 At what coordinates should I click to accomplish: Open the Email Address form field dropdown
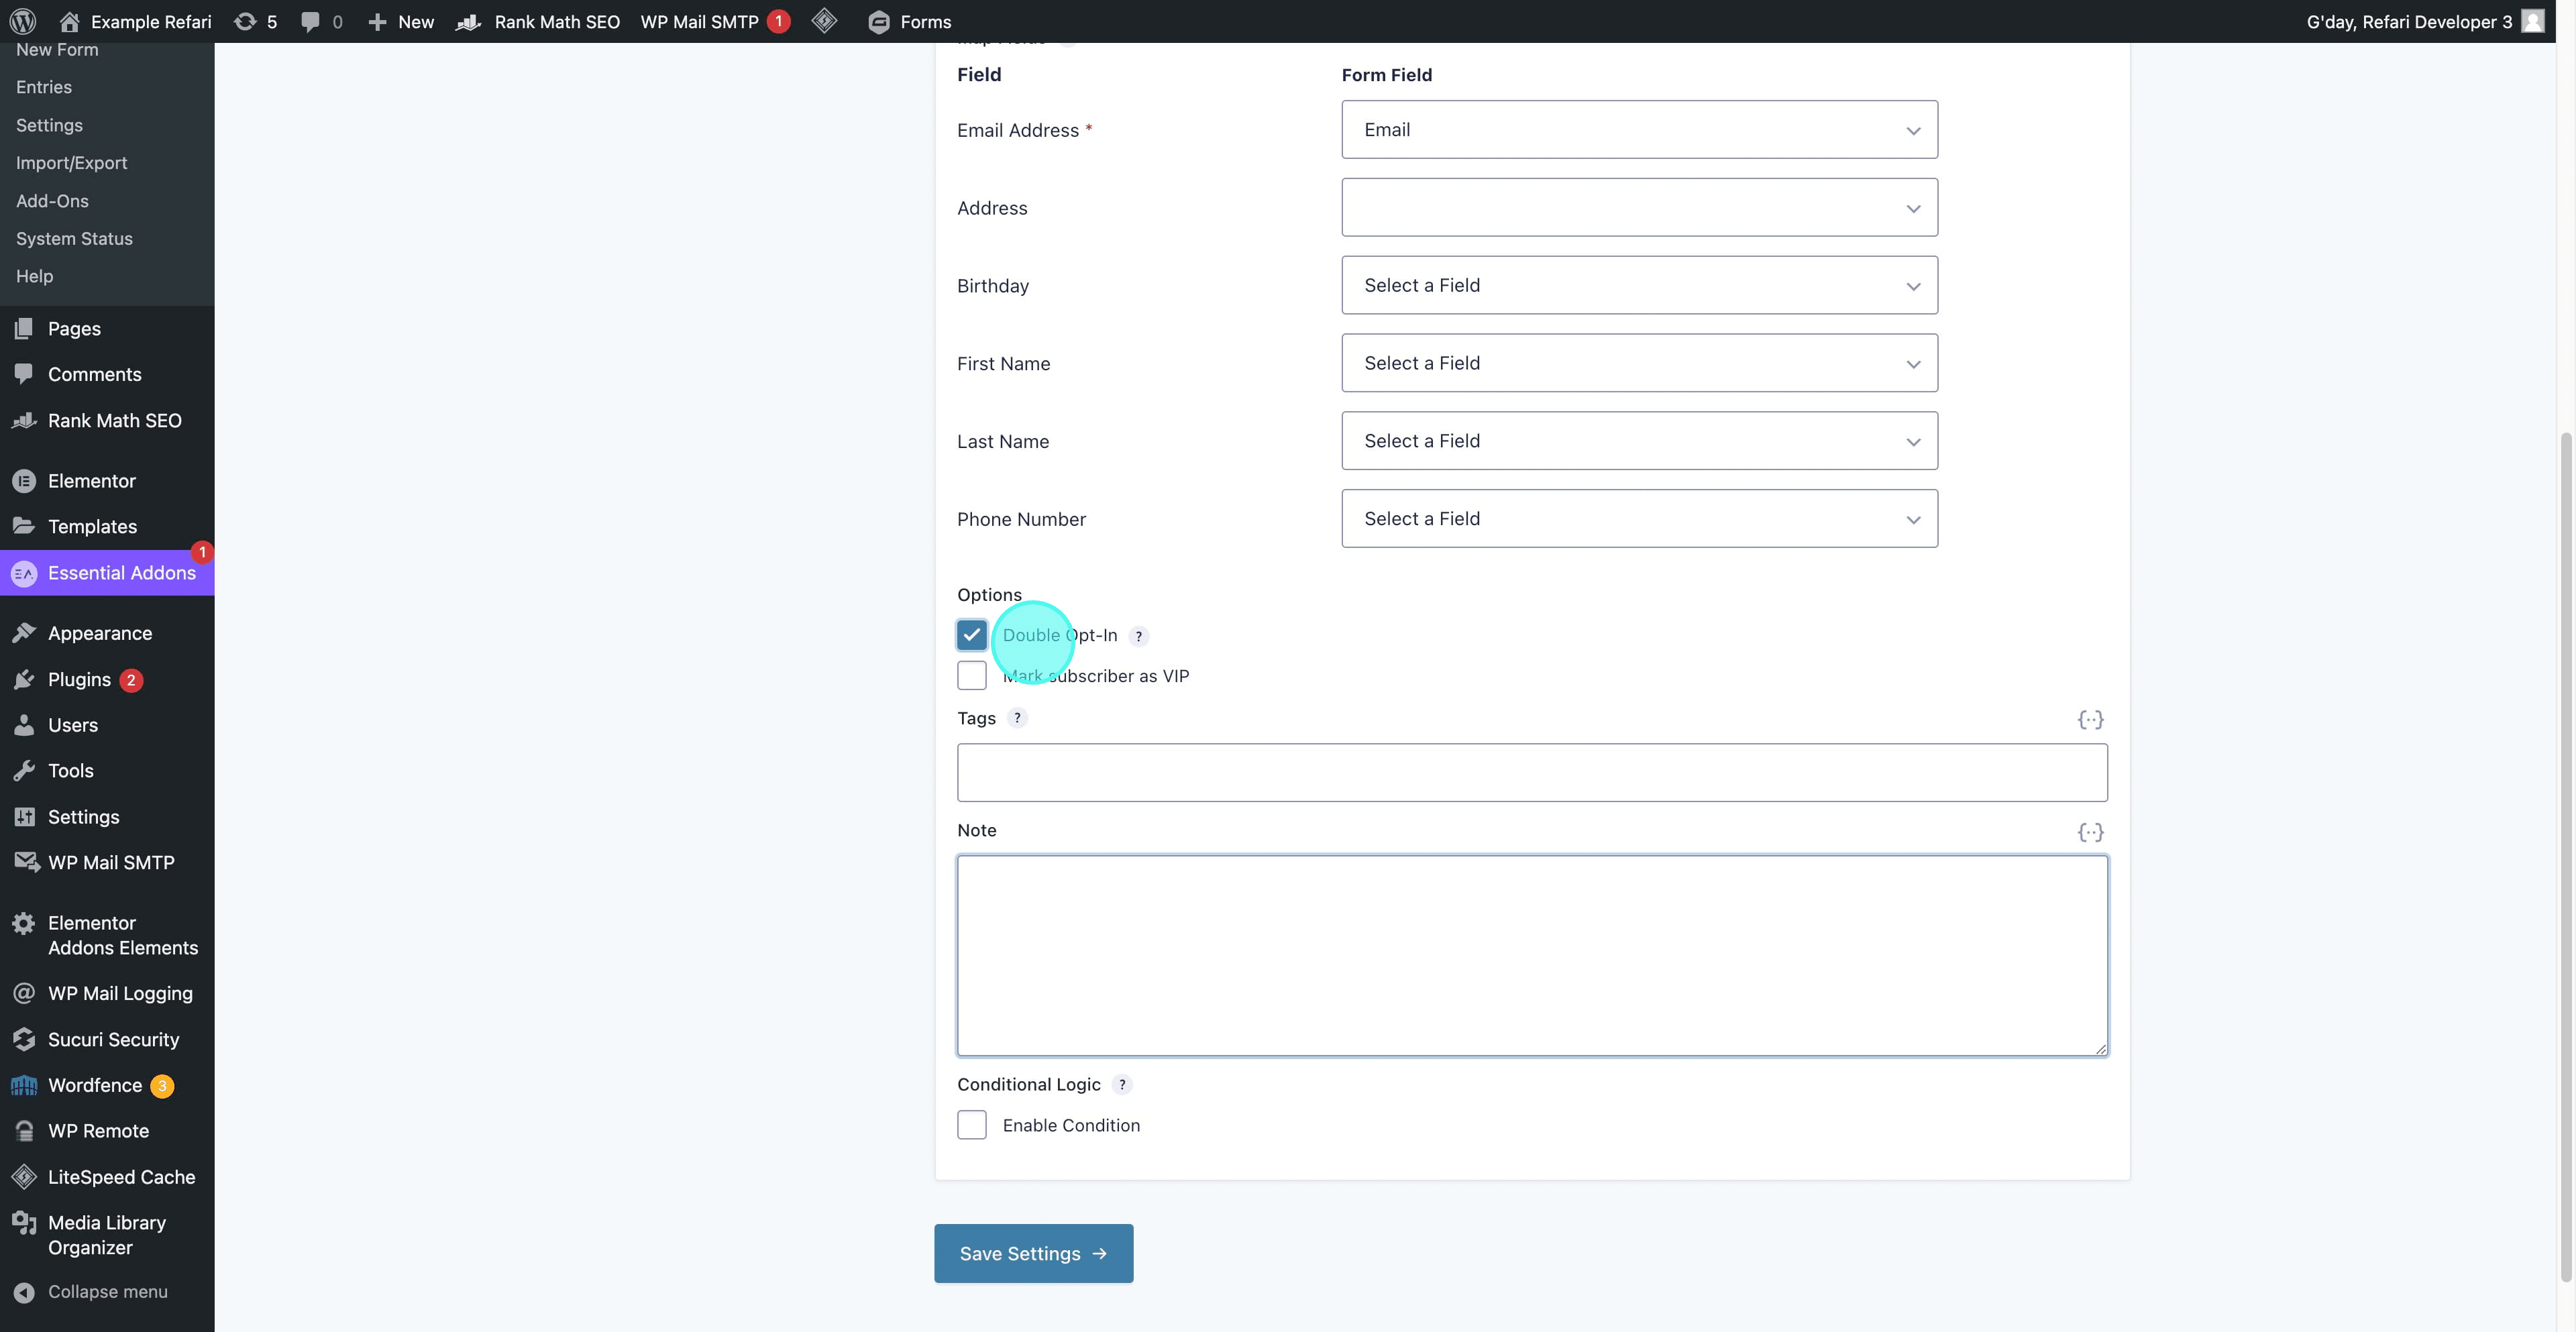[x=1639, y=129]
